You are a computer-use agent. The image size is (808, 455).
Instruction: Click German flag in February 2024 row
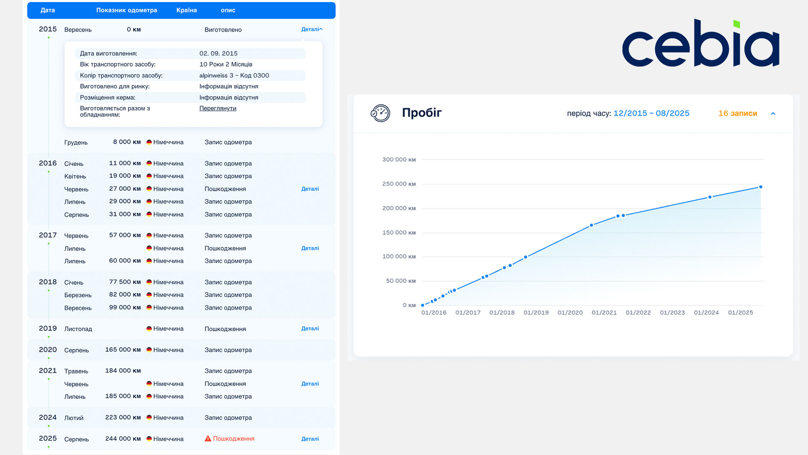point(149,418)
